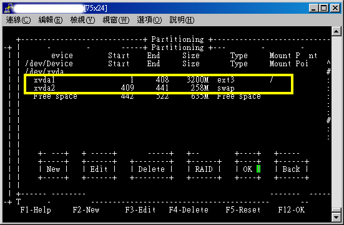This screenshot has height=225, width=344.
Task: Click the F12-OK hint
Action: (292, 210)
